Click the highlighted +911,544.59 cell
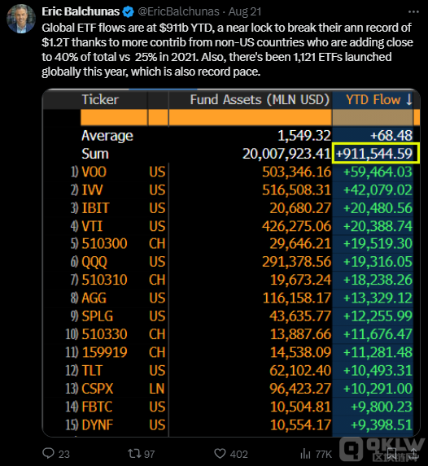Screen dimensions: 428x466 (x=376, y=154)
